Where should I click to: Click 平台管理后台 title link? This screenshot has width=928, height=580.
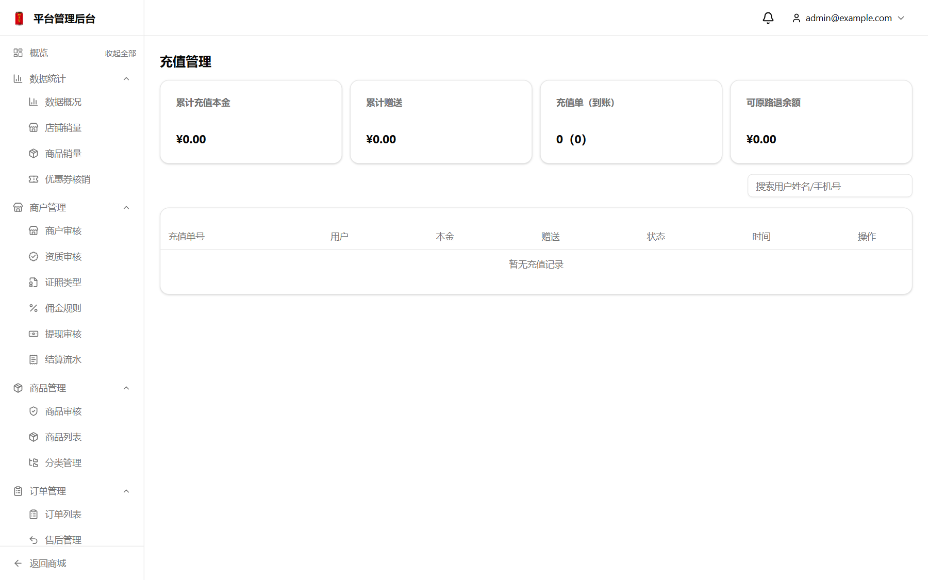tap(64, 19)
